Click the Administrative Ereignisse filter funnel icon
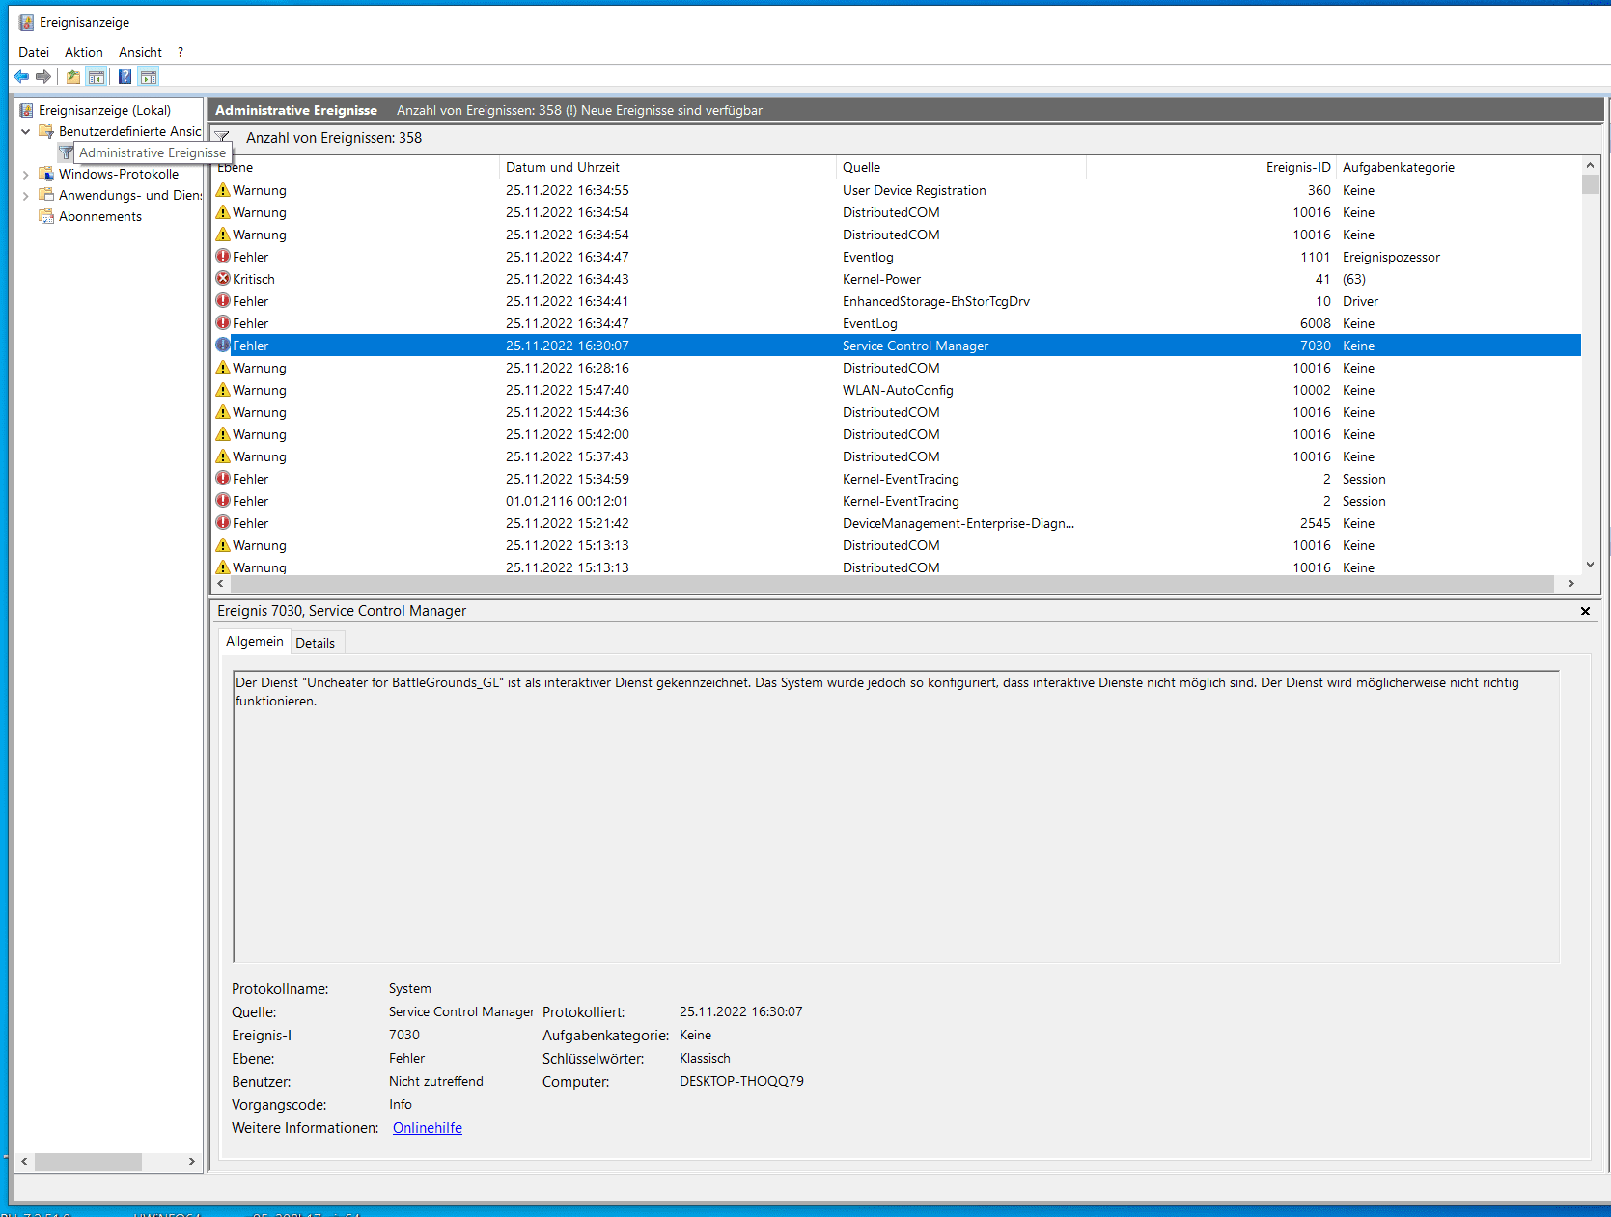1611x1217 pixels. point(66,152)
